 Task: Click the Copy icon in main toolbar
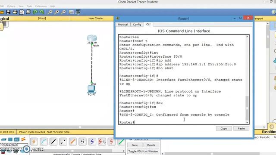tap(22, 12)
